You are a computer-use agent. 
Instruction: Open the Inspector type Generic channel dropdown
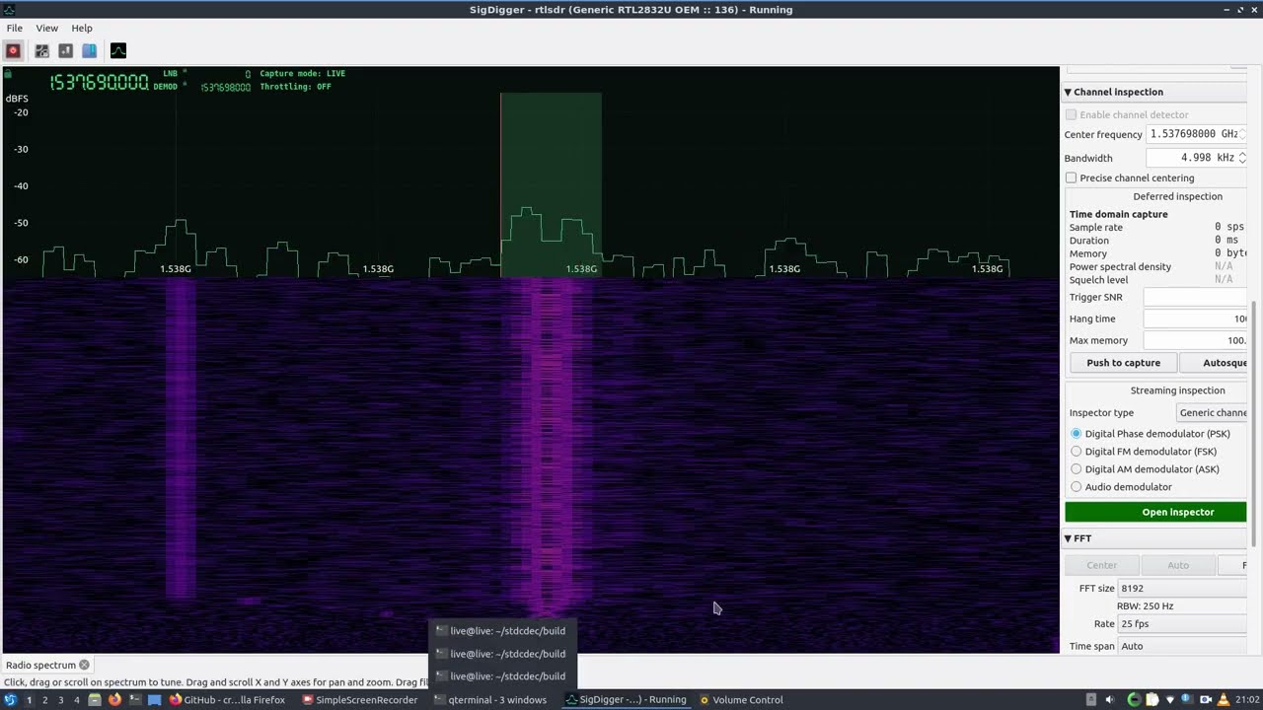pyautogui.click(x=1212, y=413)
